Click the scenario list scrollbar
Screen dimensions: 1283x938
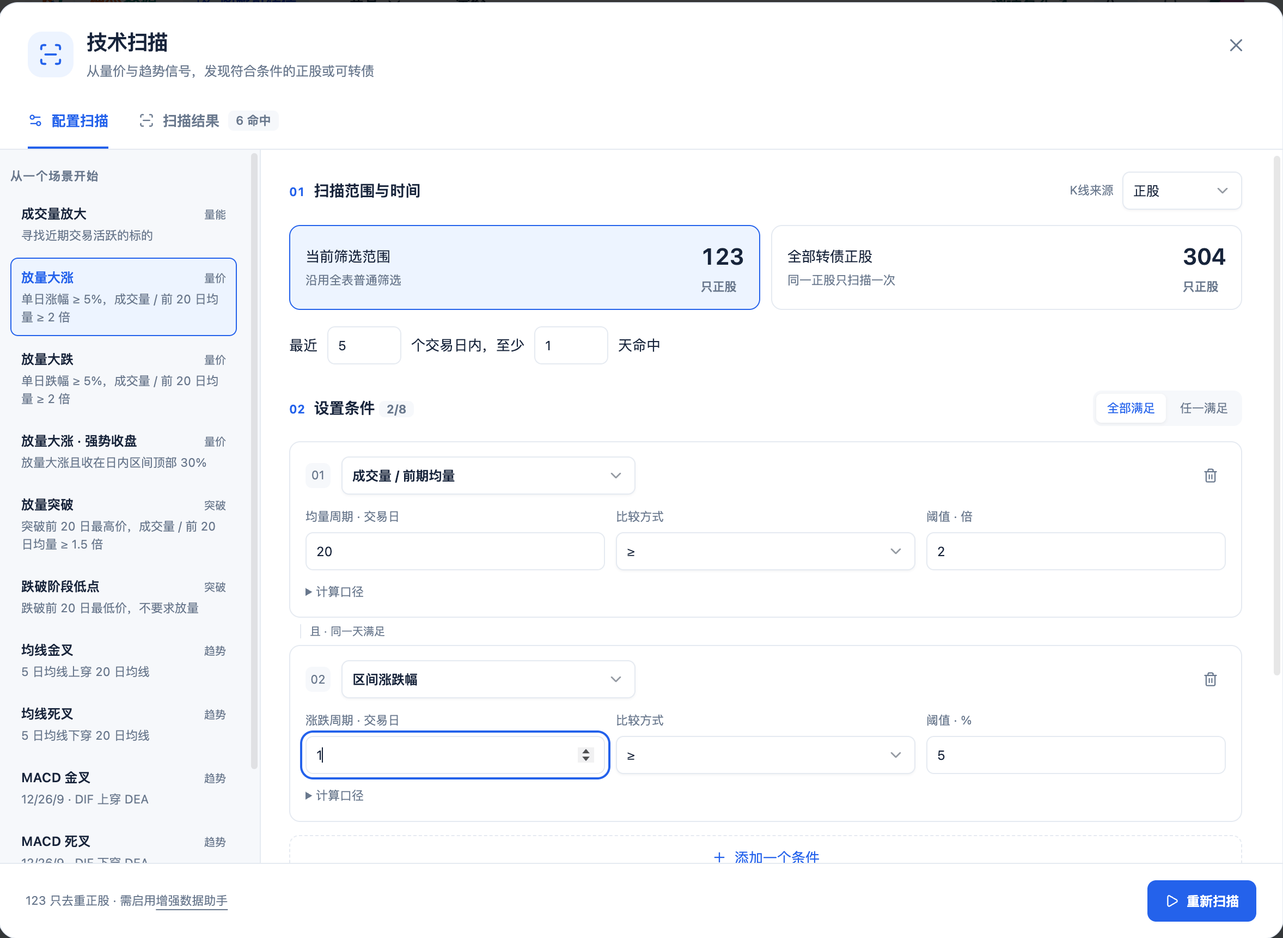[x=254, y=461]
